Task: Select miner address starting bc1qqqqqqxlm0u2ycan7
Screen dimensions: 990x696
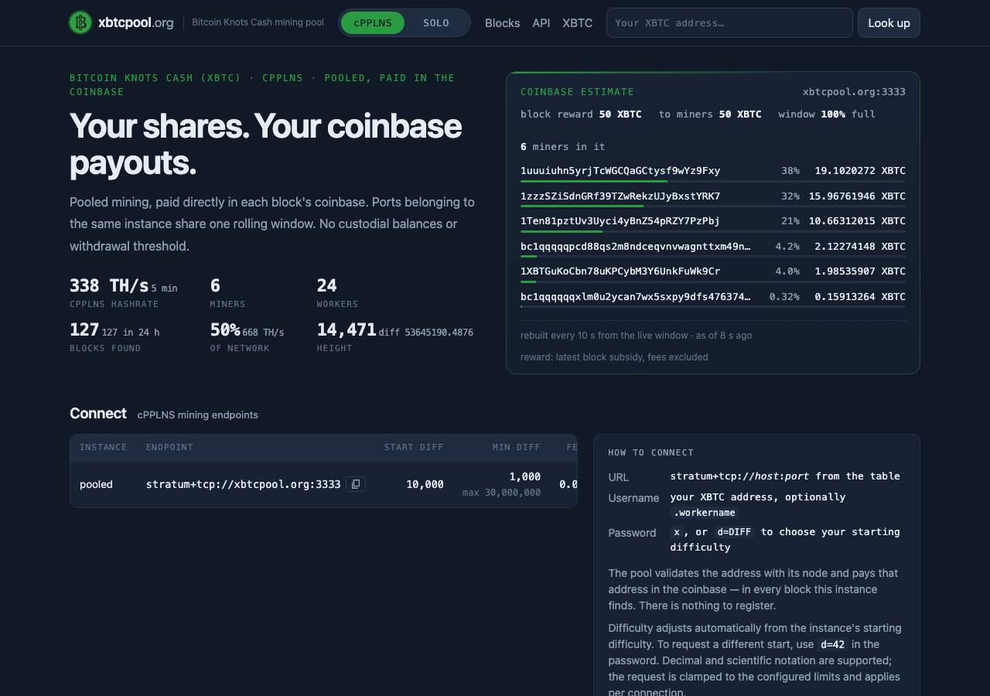Action: (x=635, y=297)
